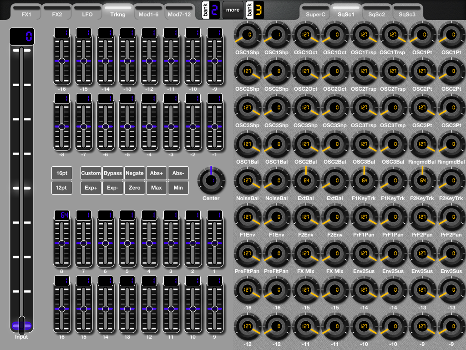466x350 pixels.
Task: Click the -11 knob showing 0
Action: tap(334, 326)
